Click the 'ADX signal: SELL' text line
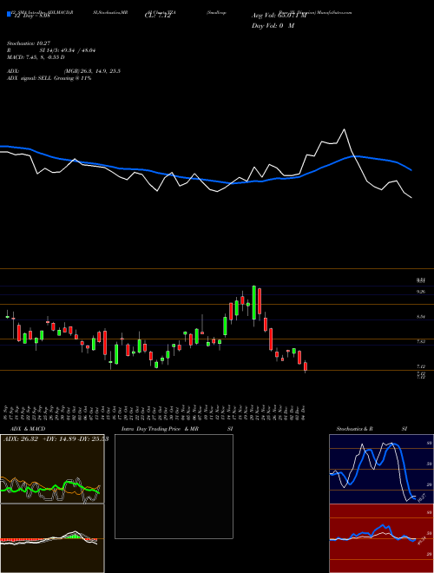 point(49,78)
